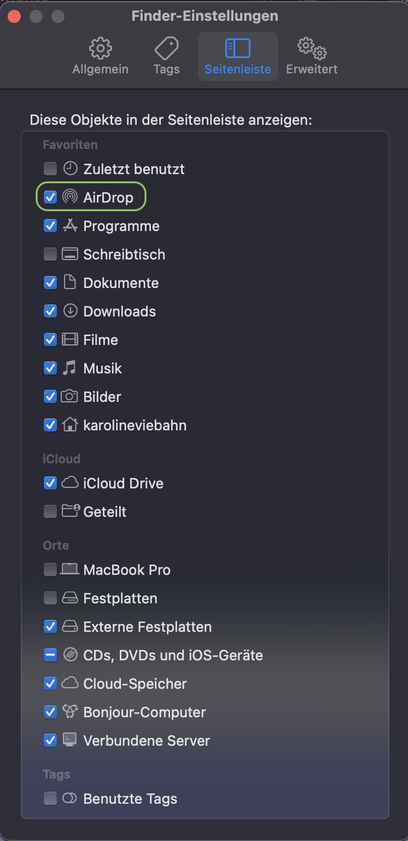Viewport: 408px width, 841px height.
Task: Uncheck the Dokumente checkbox
Action: (x=50, y=283)
